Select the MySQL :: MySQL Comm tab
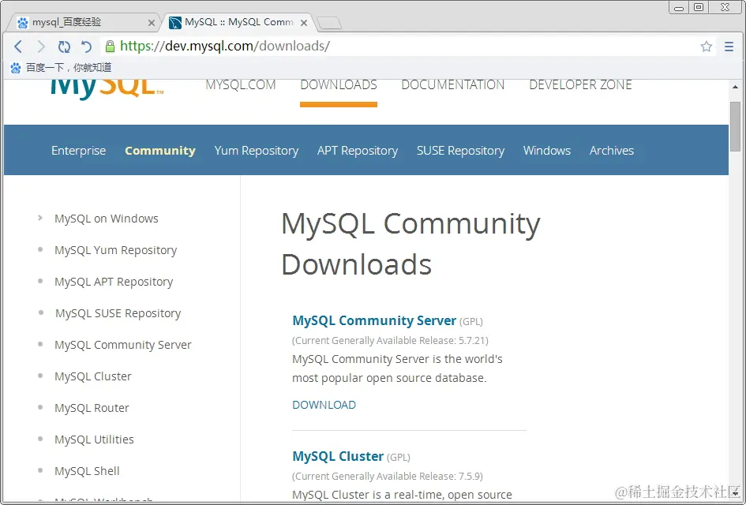 pos(239,22)
